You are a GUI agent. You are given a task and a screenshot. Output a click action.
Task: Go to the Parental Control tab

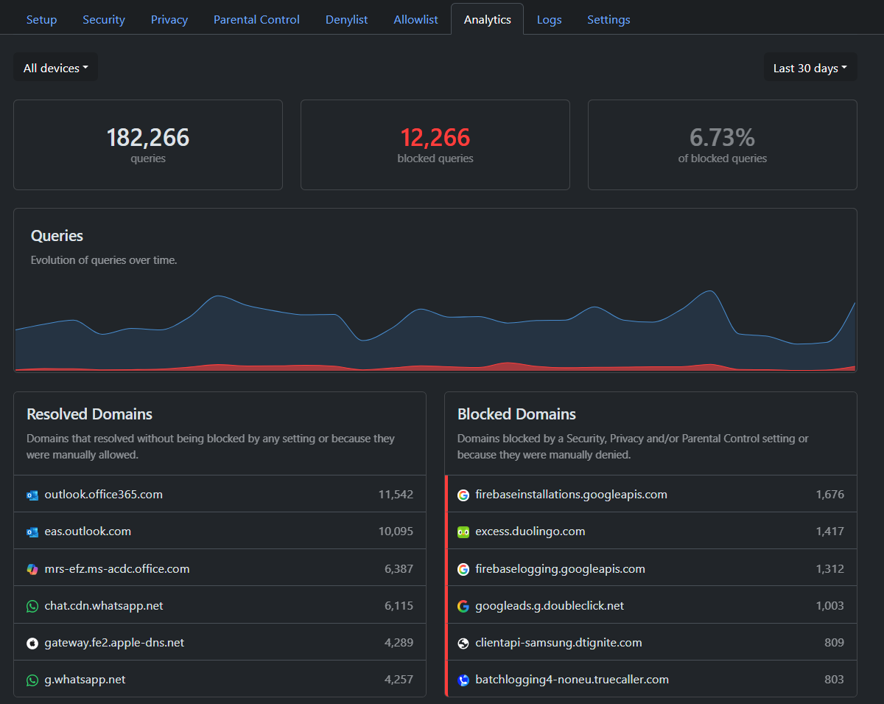(256, 20)
